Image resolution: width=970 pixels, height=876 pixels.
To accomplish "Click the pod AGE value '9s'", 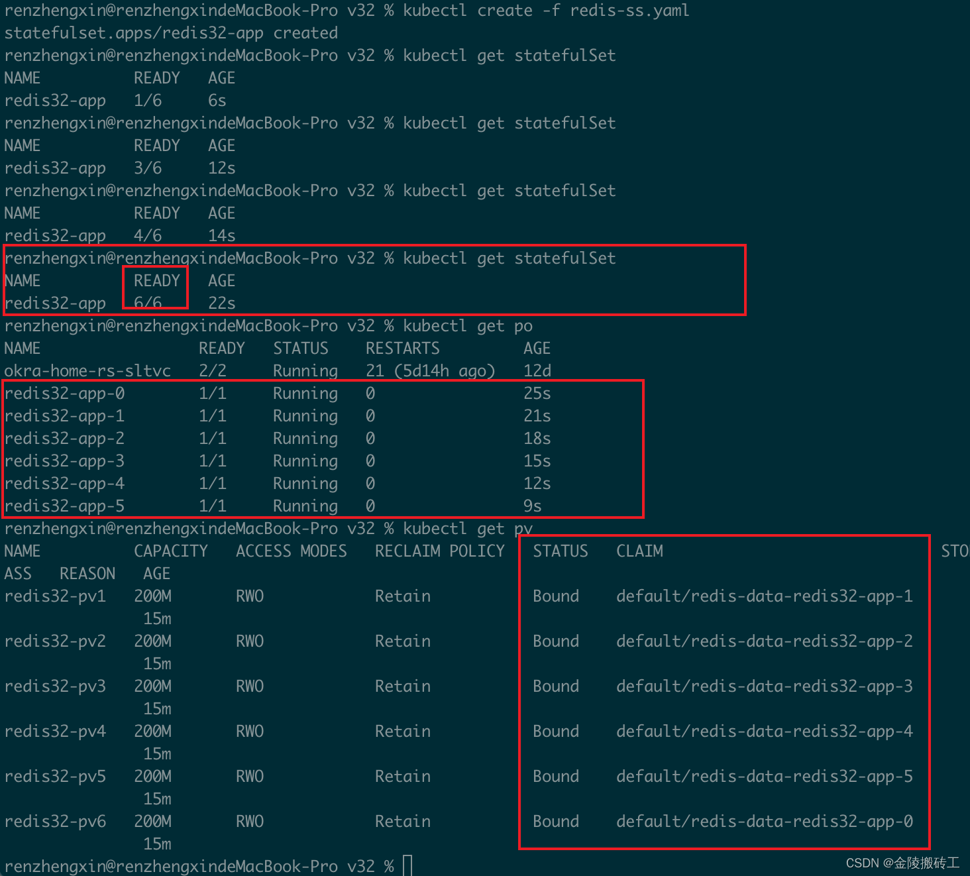I will click(533, 506).
